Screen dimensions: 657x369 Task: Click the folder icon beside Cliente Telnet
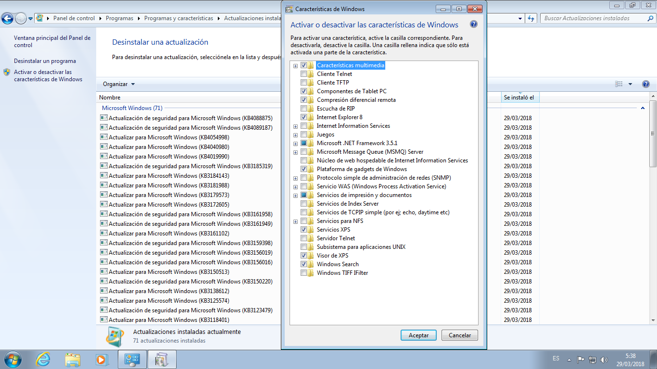(311, 74)
